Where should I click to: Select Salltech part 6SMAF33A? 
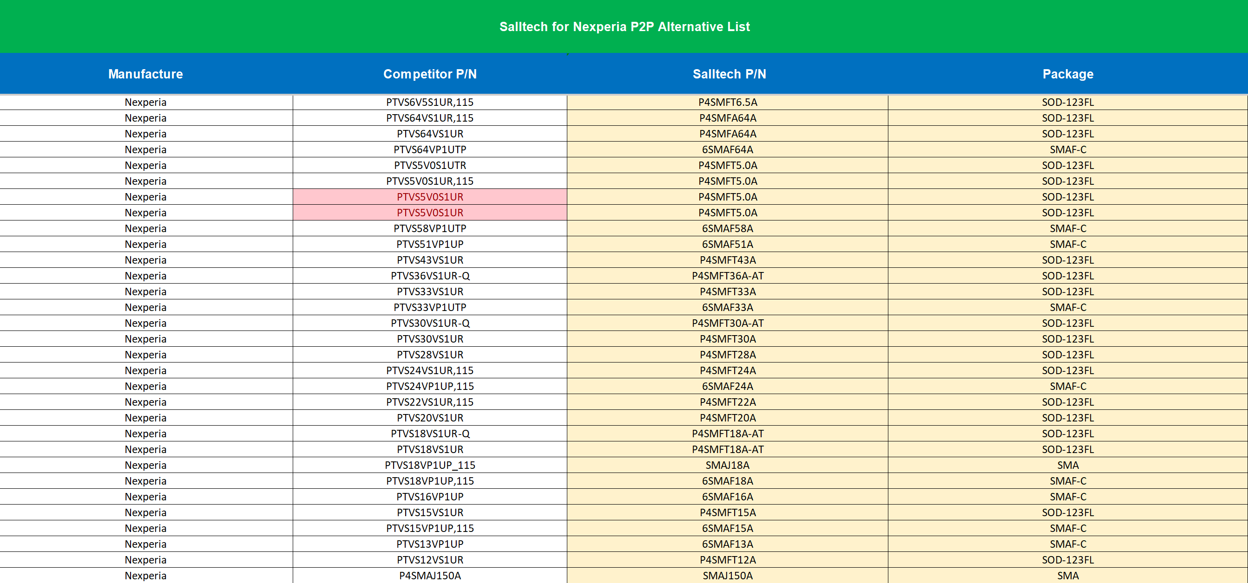(x=727, y=307)
